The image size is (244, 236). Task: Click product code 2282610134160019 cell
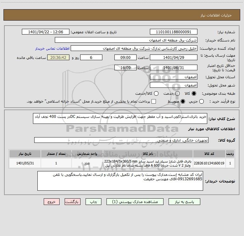tap(209, 163)
